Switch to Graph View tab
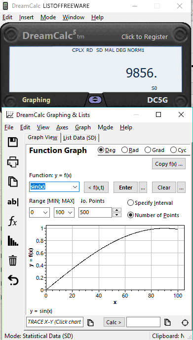Image resolution: width=193 pixels, height=340 pixels. click(x=42, y=137)
